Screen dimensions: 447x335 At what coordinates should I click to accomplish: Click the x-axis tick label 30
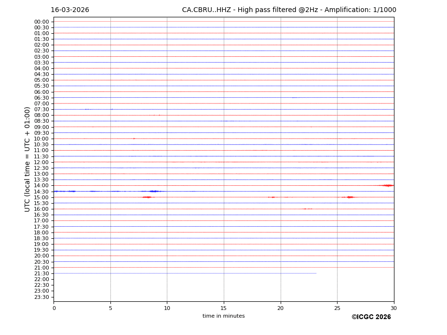[x=393, y=308]
